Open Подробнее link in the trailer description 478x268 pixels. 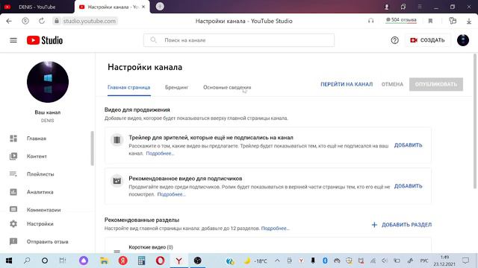(x=160, y=153)
